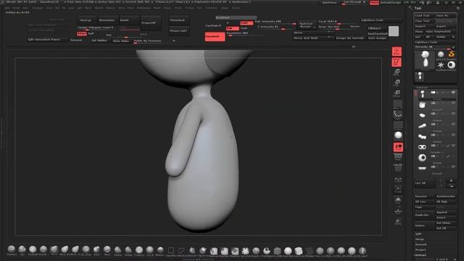Toggle visibility eye of two-eyes subtool

point(453,145)
